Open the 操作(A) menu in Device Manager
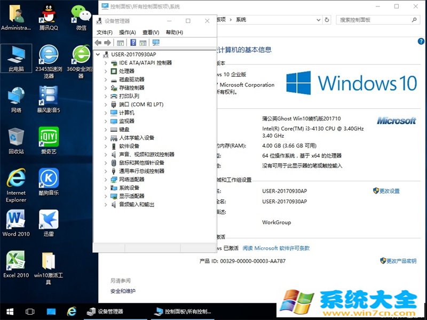The height and width of the screenshot is (320, 427). 128,33
